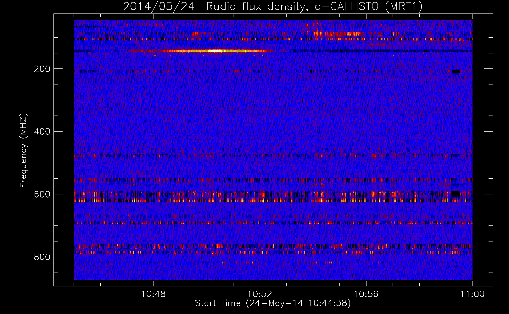The image size is (509, 314).
Task: Click the 10:52 time tick label
Action: pos(260,294)
